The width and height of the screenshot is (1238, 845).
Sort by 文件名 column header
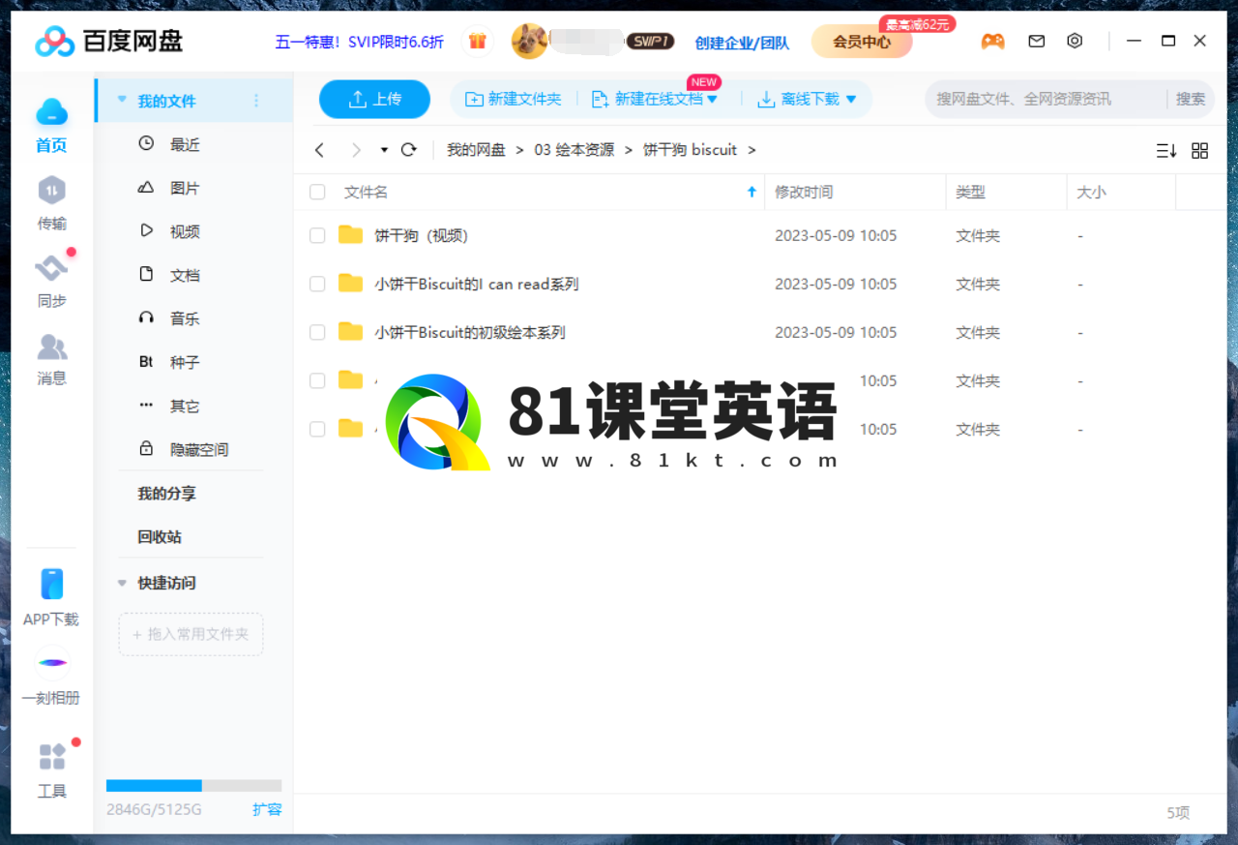click(366, 192)
